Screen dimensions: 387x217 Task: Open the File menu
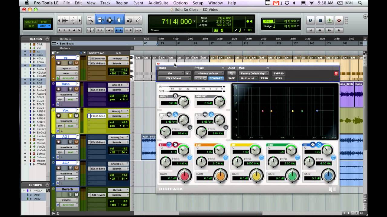point(67,3)
